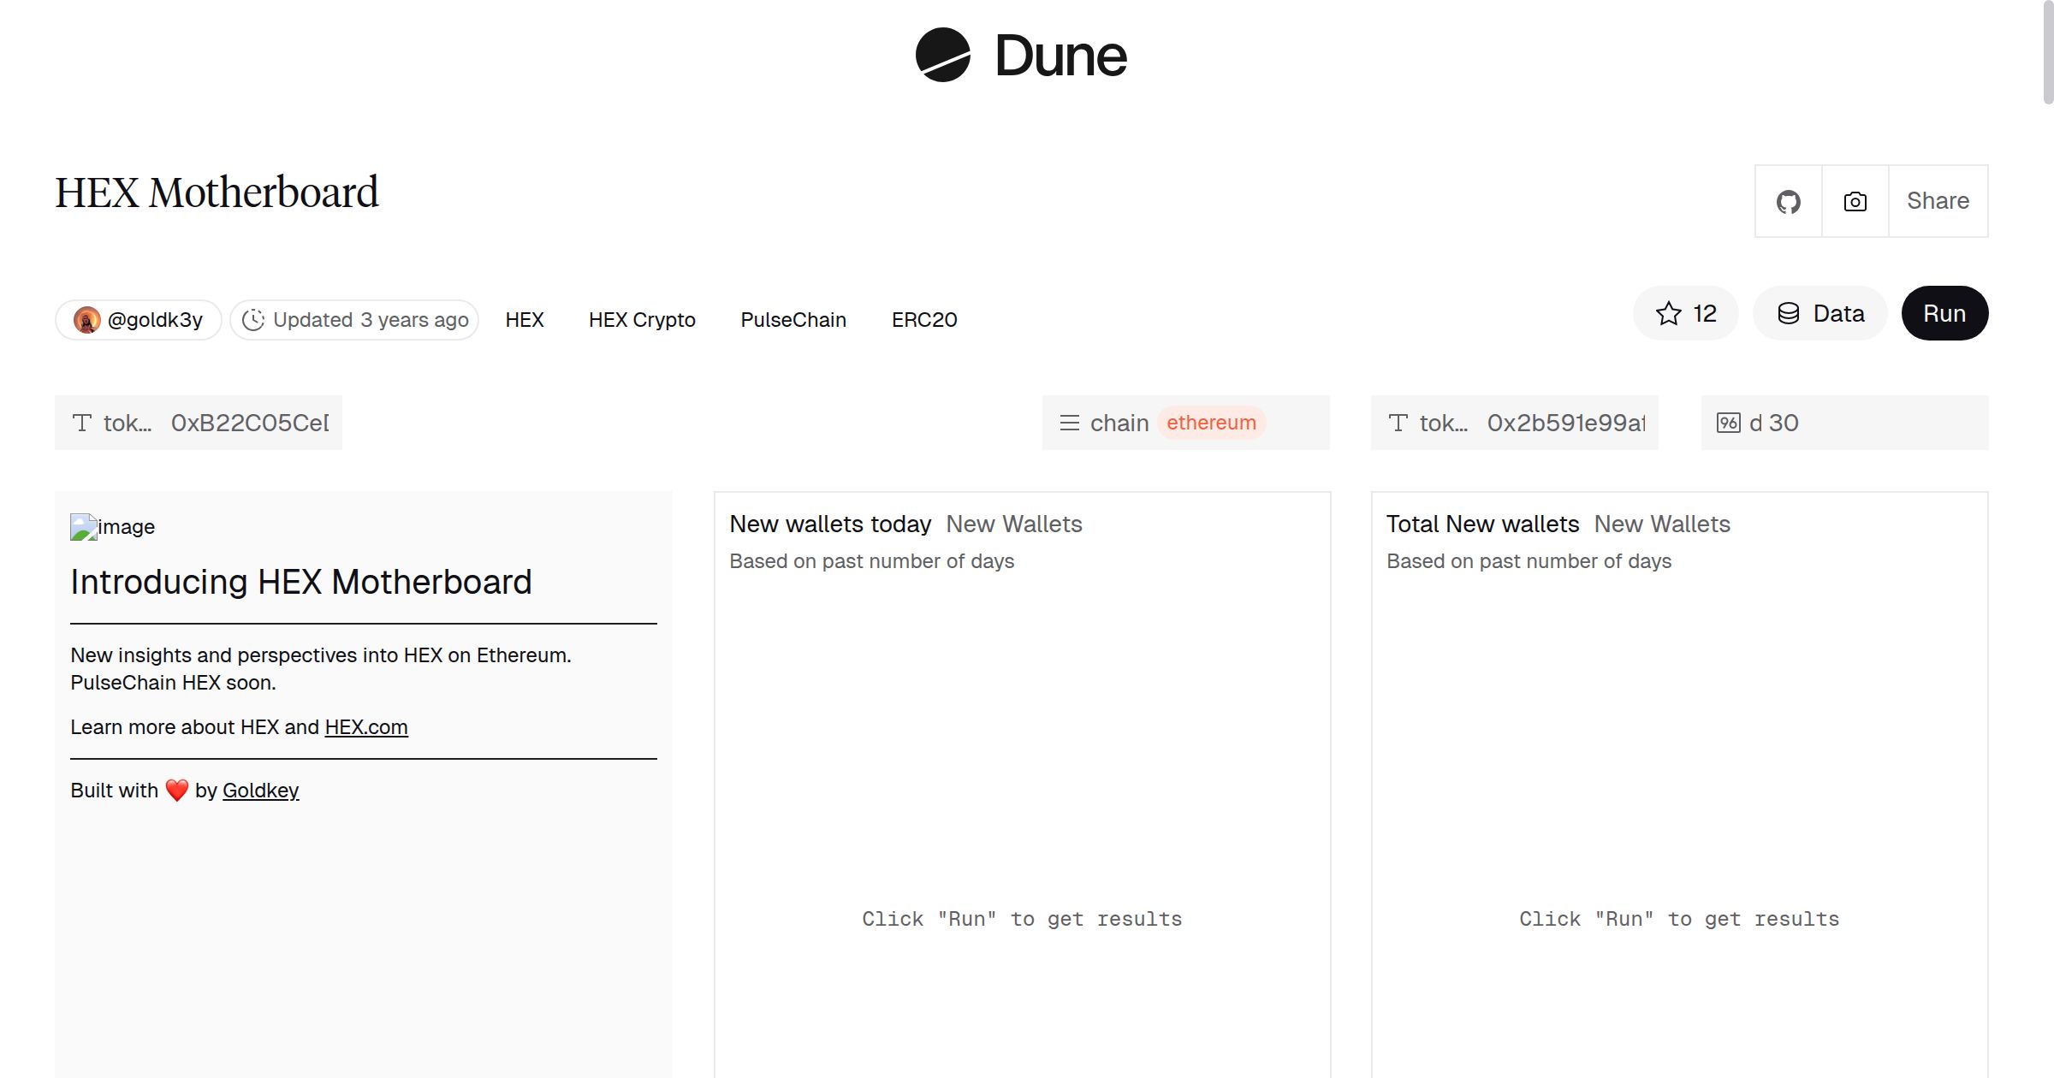This screenshot has width=2054, height=1078.
Task: Click the broken image placeholder thumbnail
Action: click(83, 527)
